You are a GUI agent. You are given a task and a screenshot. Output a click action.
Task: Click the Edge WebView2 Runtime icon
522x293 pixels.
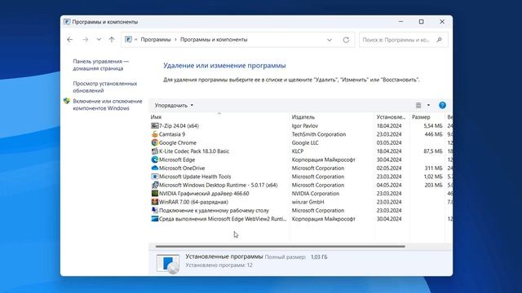[x=154, y=219]
